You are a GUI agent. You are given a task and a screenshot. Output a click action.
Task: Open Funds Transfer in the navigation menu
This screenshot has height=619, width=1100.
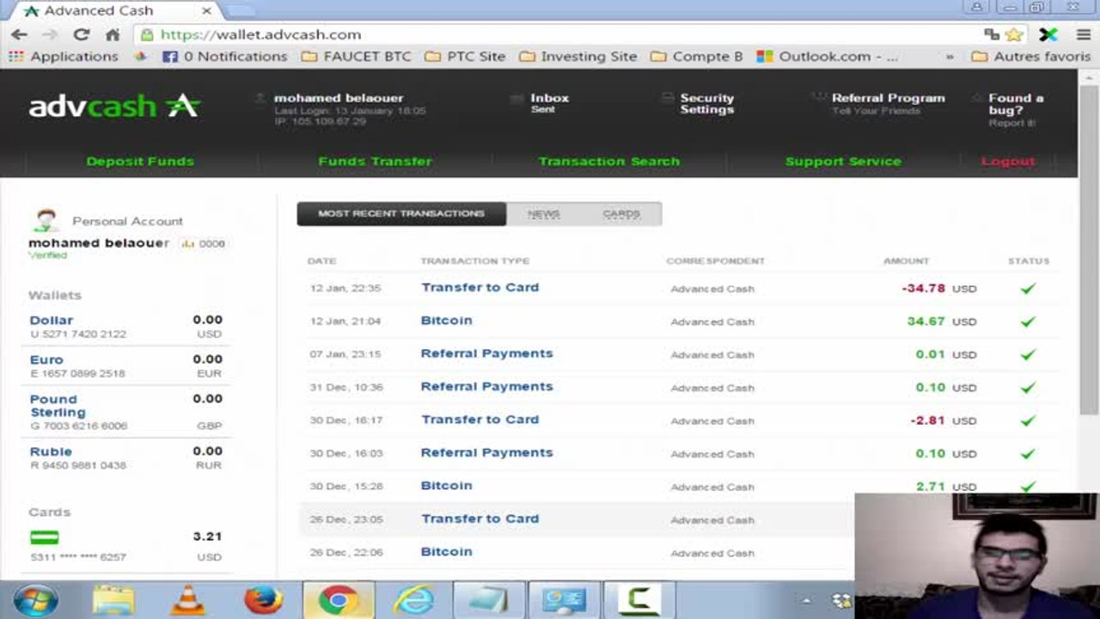point(375,162)
